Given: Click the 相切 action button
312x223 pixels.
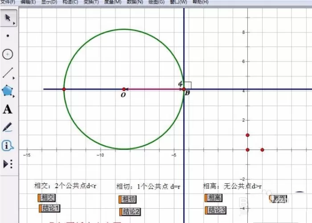Looking at the screenshot, I should [x=128, y=199].
